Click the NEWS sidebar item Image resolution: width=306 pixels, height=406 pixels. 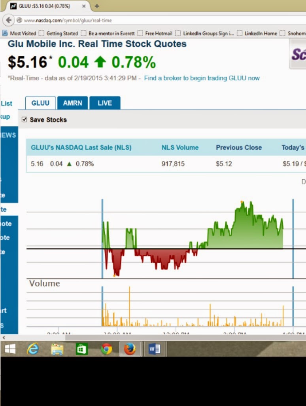point(9,135)
